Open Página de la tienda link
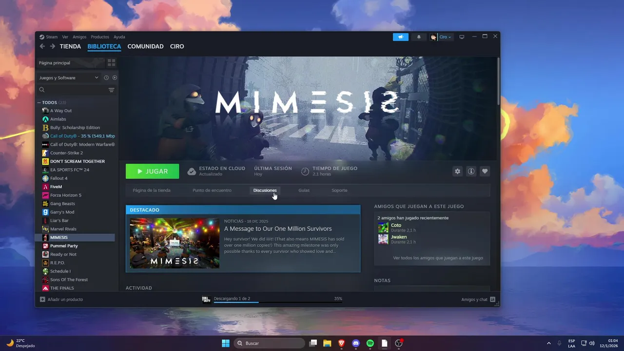Image resolution: width=624 pixels, height=351 pixels. (152, 190)
